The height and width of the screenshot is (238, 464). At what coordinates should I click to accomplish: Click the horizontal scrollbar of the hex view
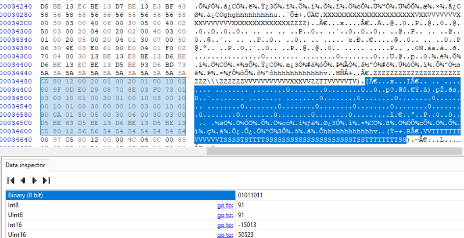pos(271,151)
